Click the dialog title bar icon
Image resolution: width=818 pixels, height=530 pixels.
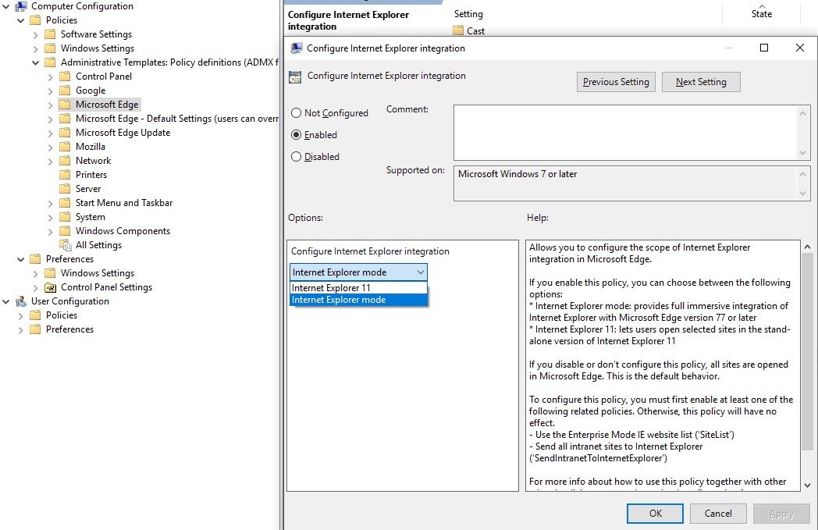pyautogui.click(x=297, y=48)
